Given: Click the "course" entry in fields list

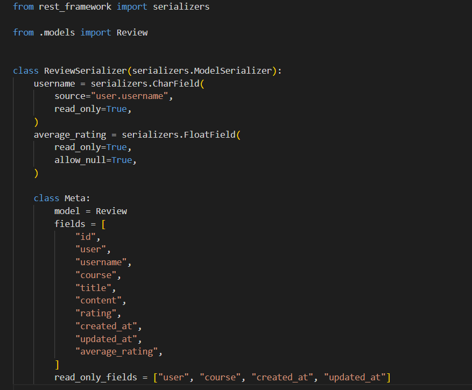Looking at the screenshot, I should [x=96, y=275].
